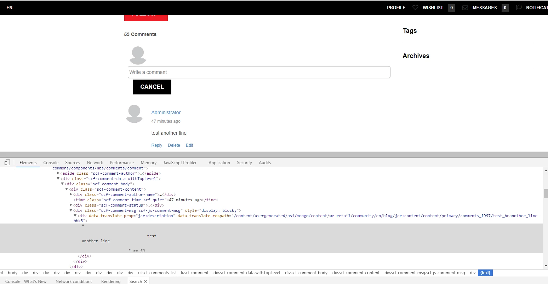This screenshot has height=284, width=548.
Task: Select the ul.scf-comments-list breadcrumb
Action: (157, 273)
